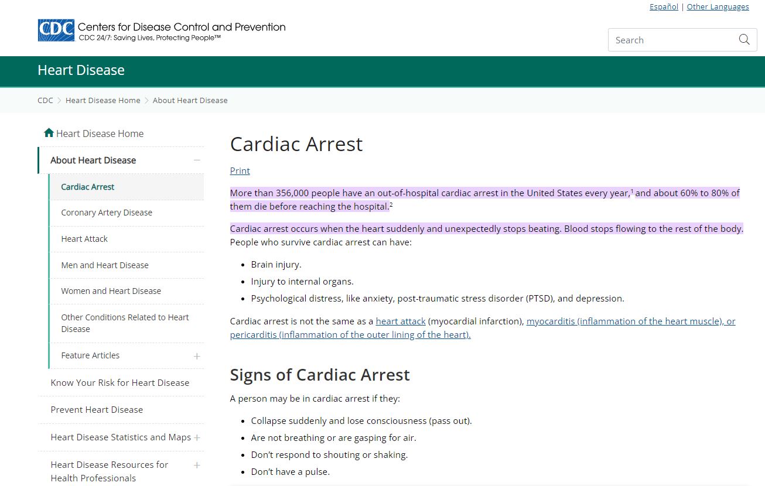Click 'Are not breathing or are gasping' bullet

tap(334, 438)
